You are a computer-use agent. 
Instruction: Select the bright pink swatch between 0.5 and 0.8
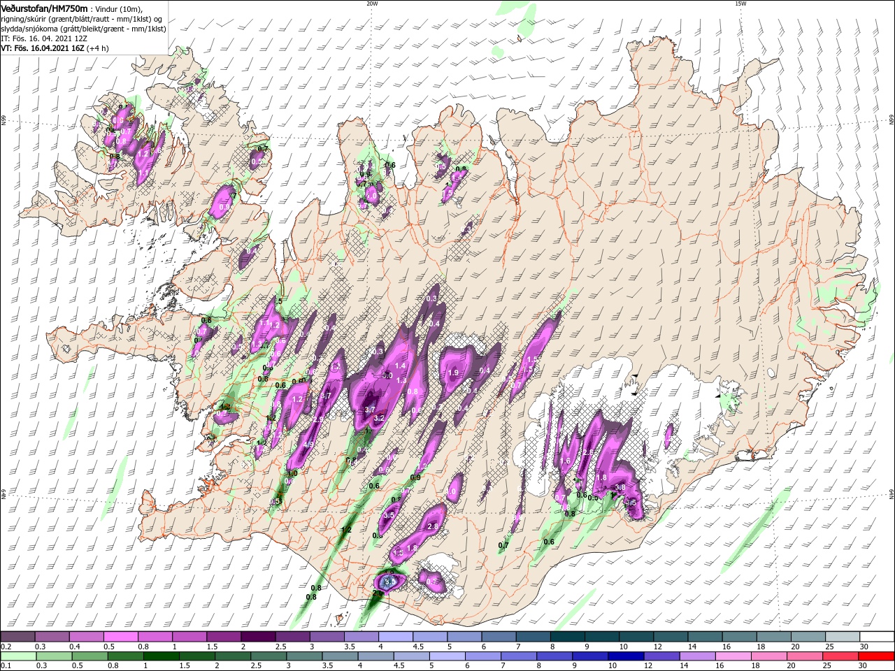120,637
